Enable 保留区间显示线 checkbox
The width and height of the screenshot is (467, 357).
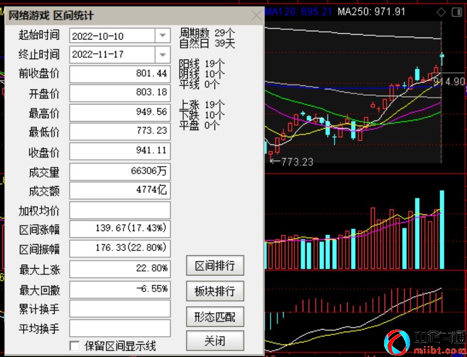pos(74,346)
